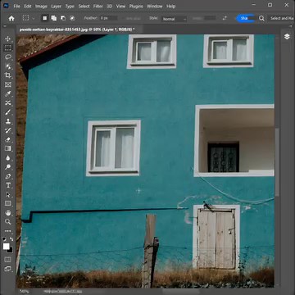Select the Rectangular Marquee tool in toolbar
The image size is (295, 295).
coord(8,48)
